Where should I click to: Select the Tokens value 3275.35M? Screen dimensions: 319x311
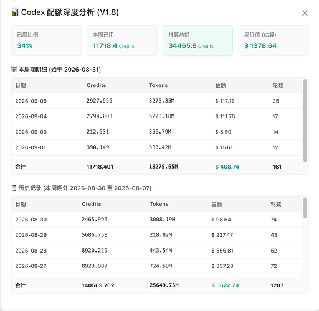coord(162,101)
